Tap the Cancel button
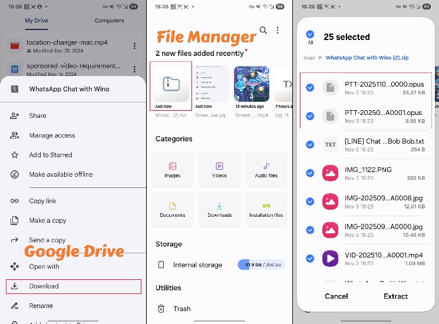Image resolution: width=439 pixels, height=324 pixels. 336,296
